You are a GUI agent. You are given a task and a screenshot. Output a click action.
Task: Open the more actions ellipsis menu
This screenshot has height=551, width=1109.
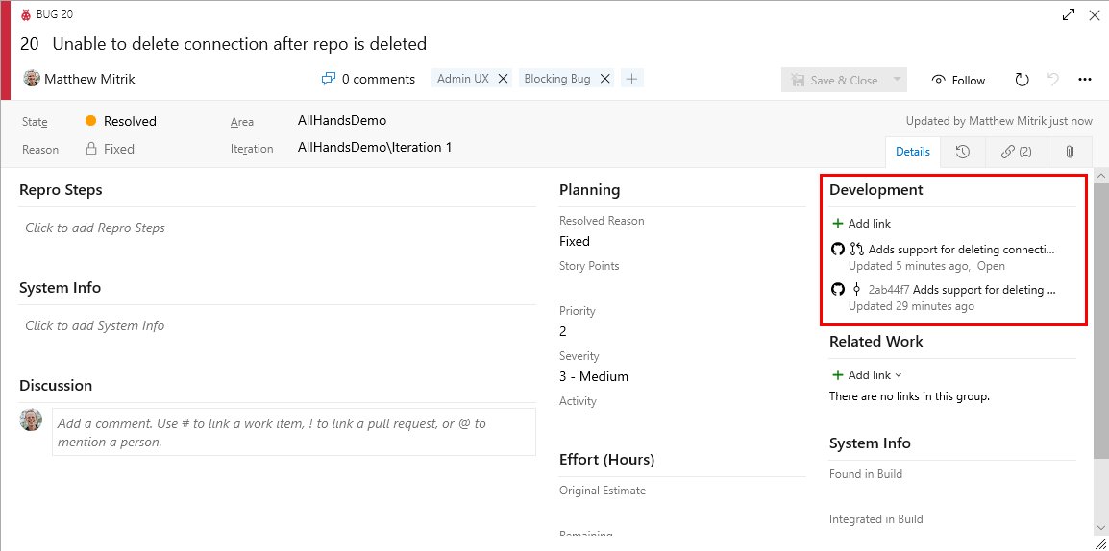point(1085,80)
